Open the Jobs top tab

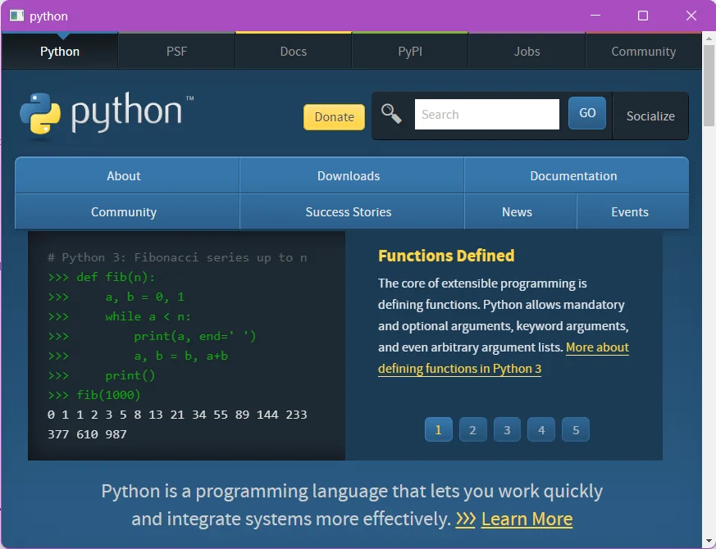527,51
